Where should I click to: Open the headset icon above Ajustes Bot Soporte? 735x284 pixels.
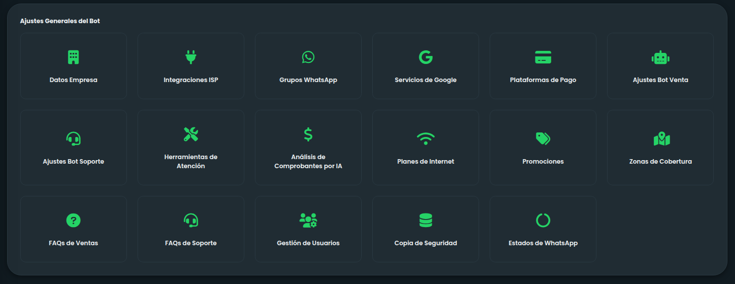click(74, 138)
